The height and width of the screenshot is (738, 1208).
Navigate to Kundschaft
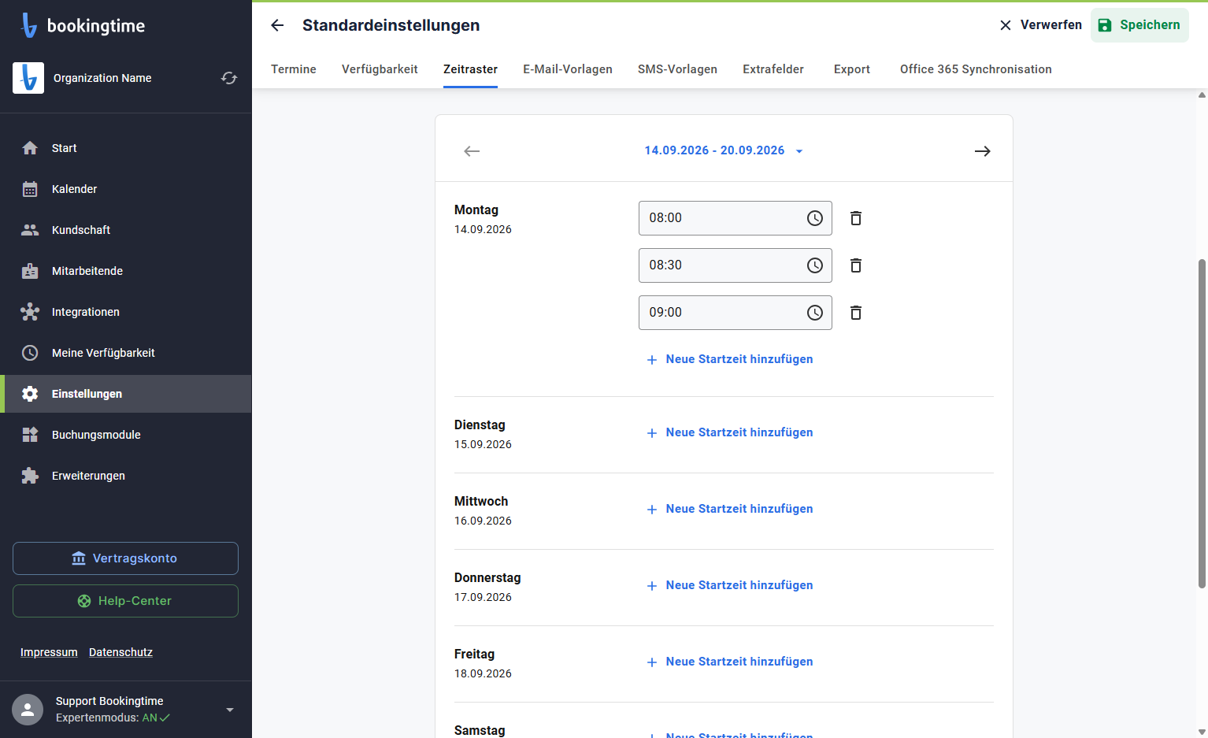[126, 230]
